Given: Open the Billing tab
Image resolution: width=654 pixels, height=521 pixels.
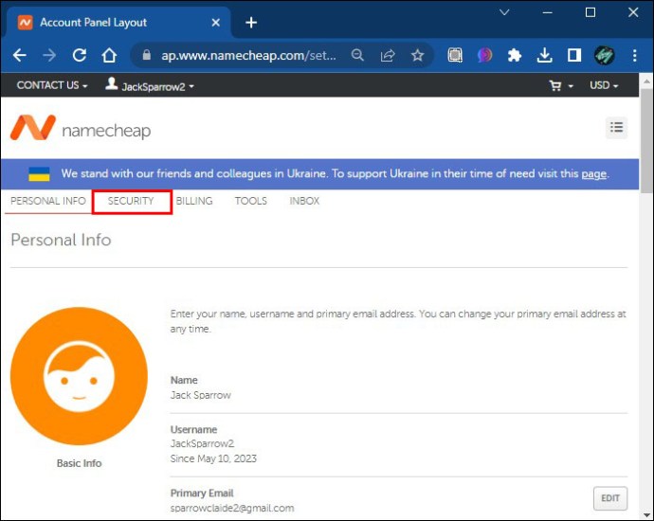Looking at the screenshot, I should [194, 201].
